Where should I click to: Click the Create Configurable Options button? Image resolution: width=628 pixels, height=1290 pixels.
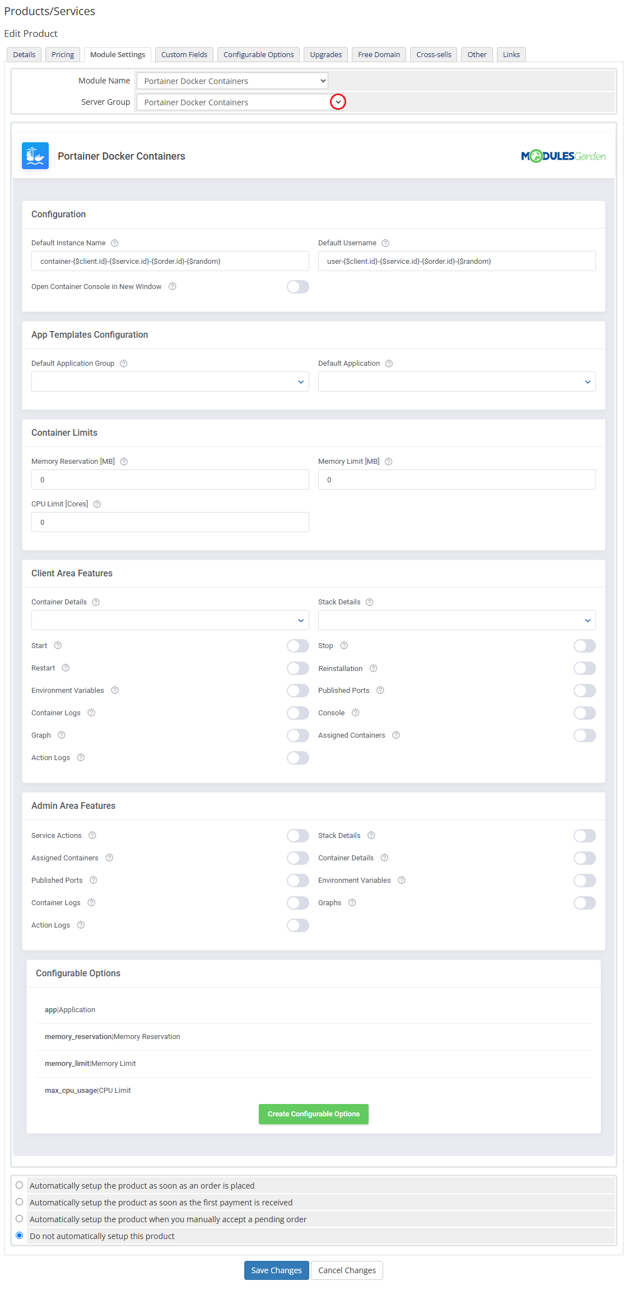pos(314,1114)
